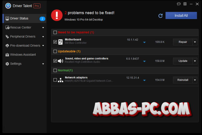Image resolution: width=202 pixels, height=135 pixels.
Task: Click Update for Realtek audio driver
Action: 183,61
